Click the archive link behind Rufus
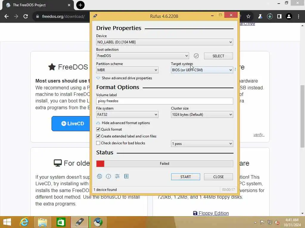Screen dimensions: 305x228 pos(247,23)
